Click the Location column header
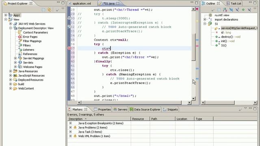Screen dimensions: 260x146 click(184, 119)
